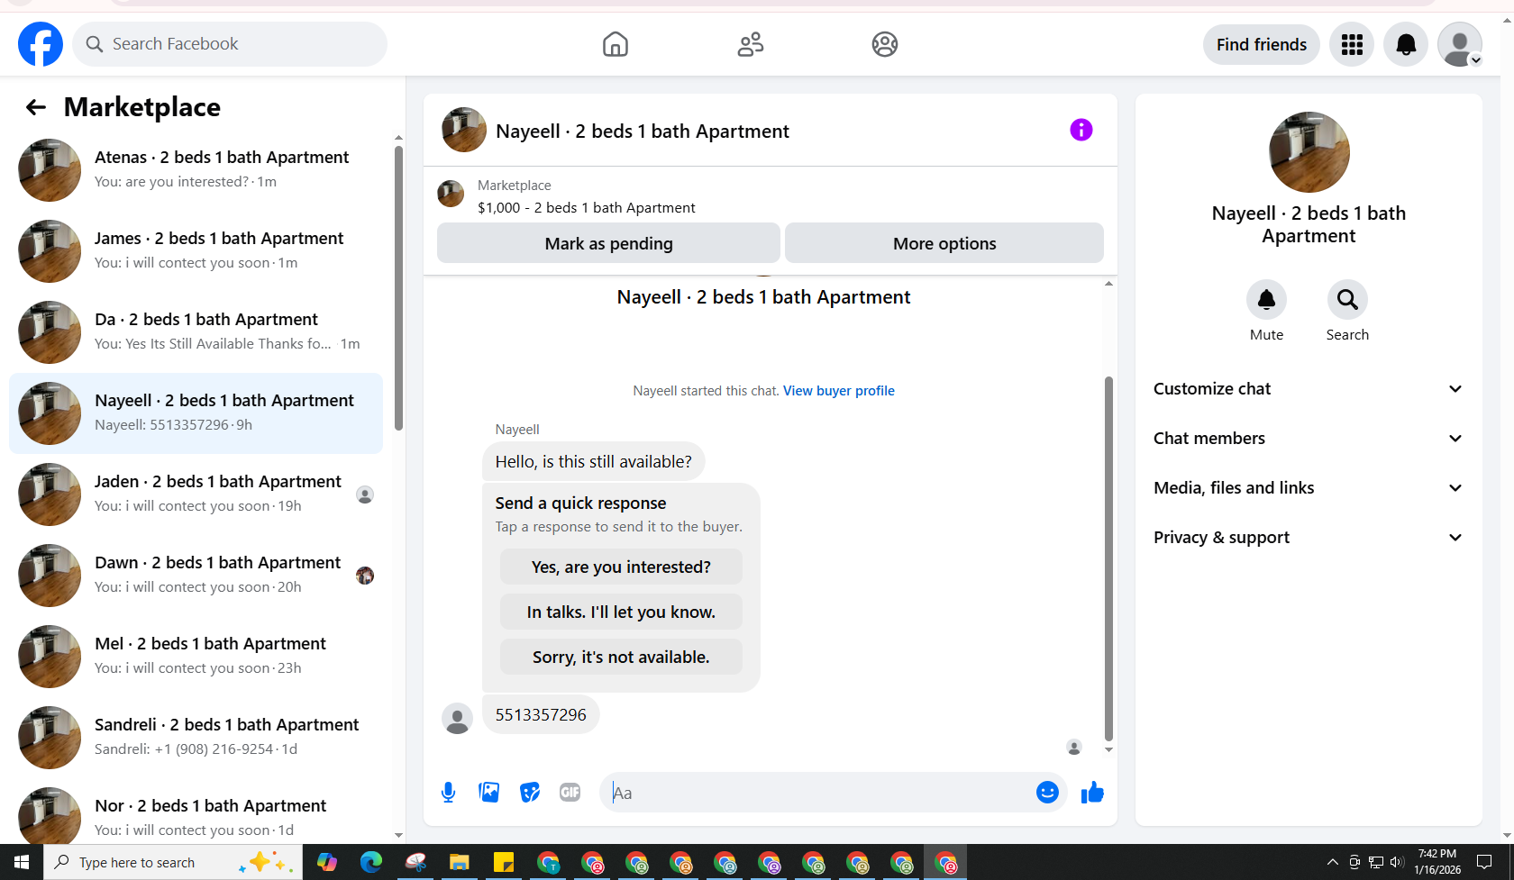Attach a photo with the image icon
The image size is (1514, 880).
489,793
